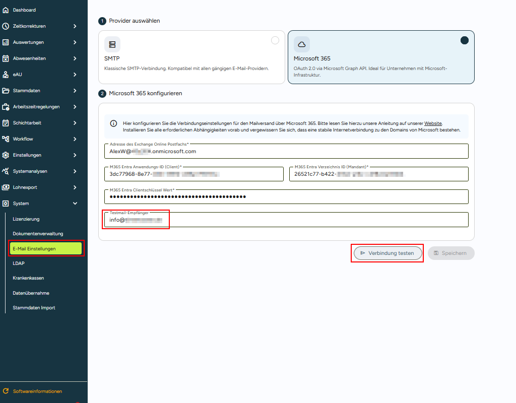Click the Softwareinformationen refresh icon
This screenshot has height=403, width=516.
click(6, 391)
